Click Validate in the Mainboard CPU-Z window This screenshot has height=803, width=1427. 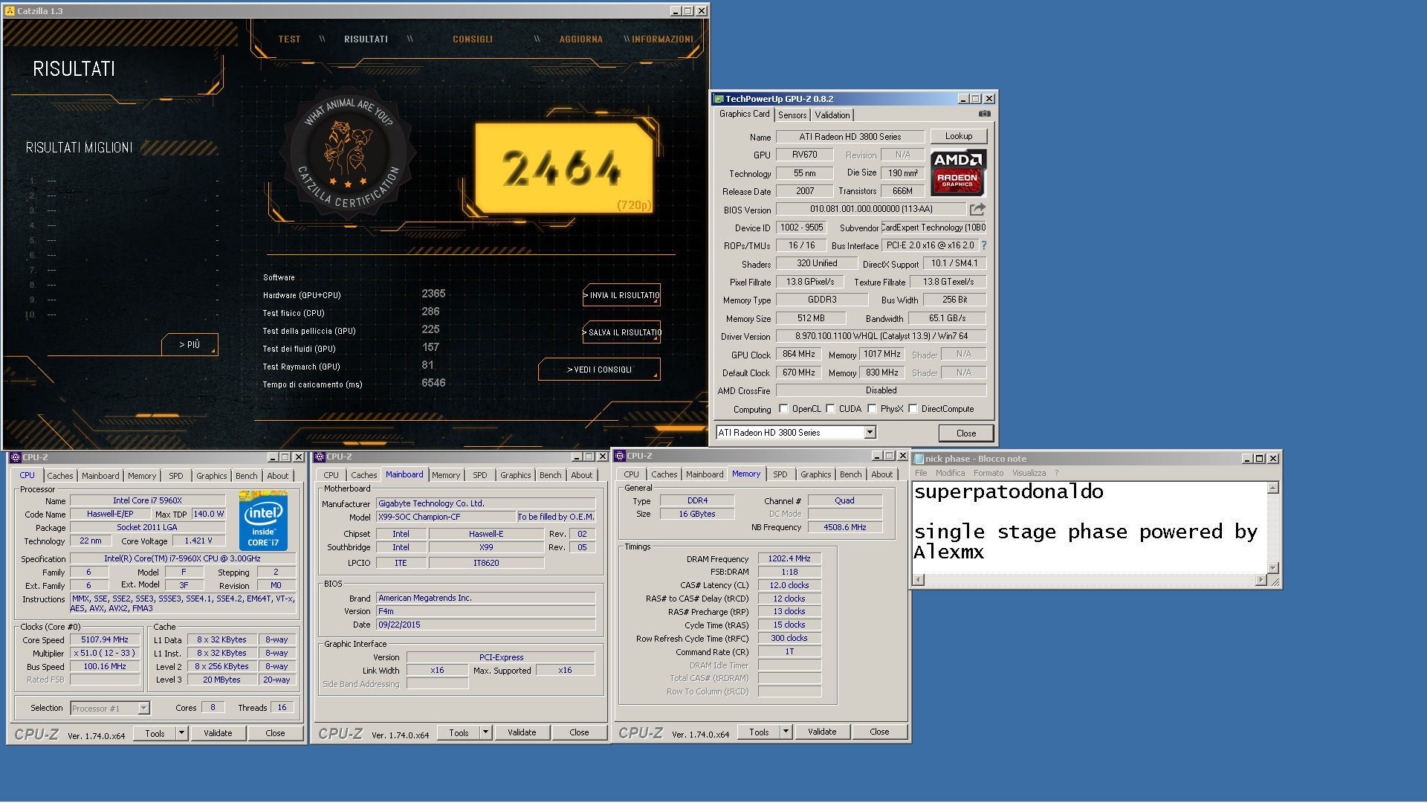522,732
